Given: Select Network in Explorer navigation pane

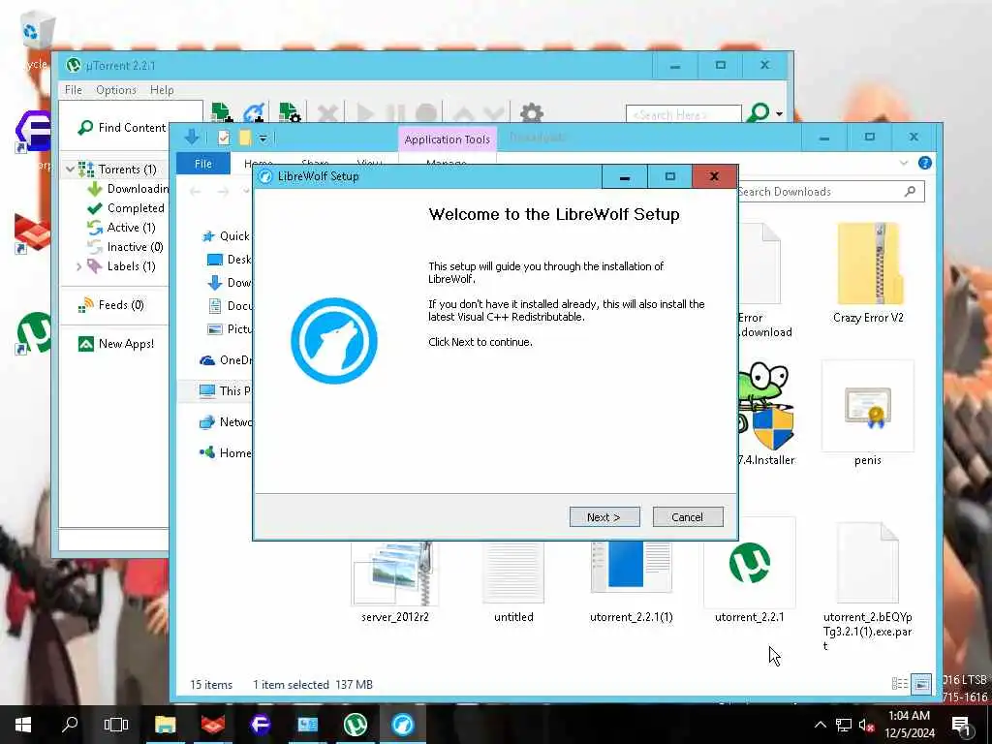Looking at the screenshot, I should point(225,422).
